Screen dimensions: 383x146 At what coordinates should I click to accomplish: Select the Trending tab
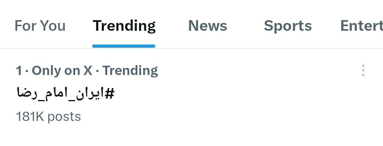pos(124,26)
